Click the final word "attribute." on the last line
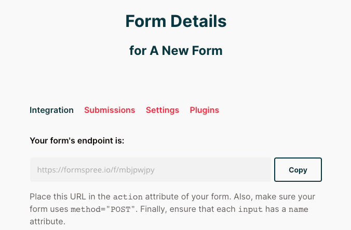Screen dimensions: 351x230 click(x=48, y=221)
